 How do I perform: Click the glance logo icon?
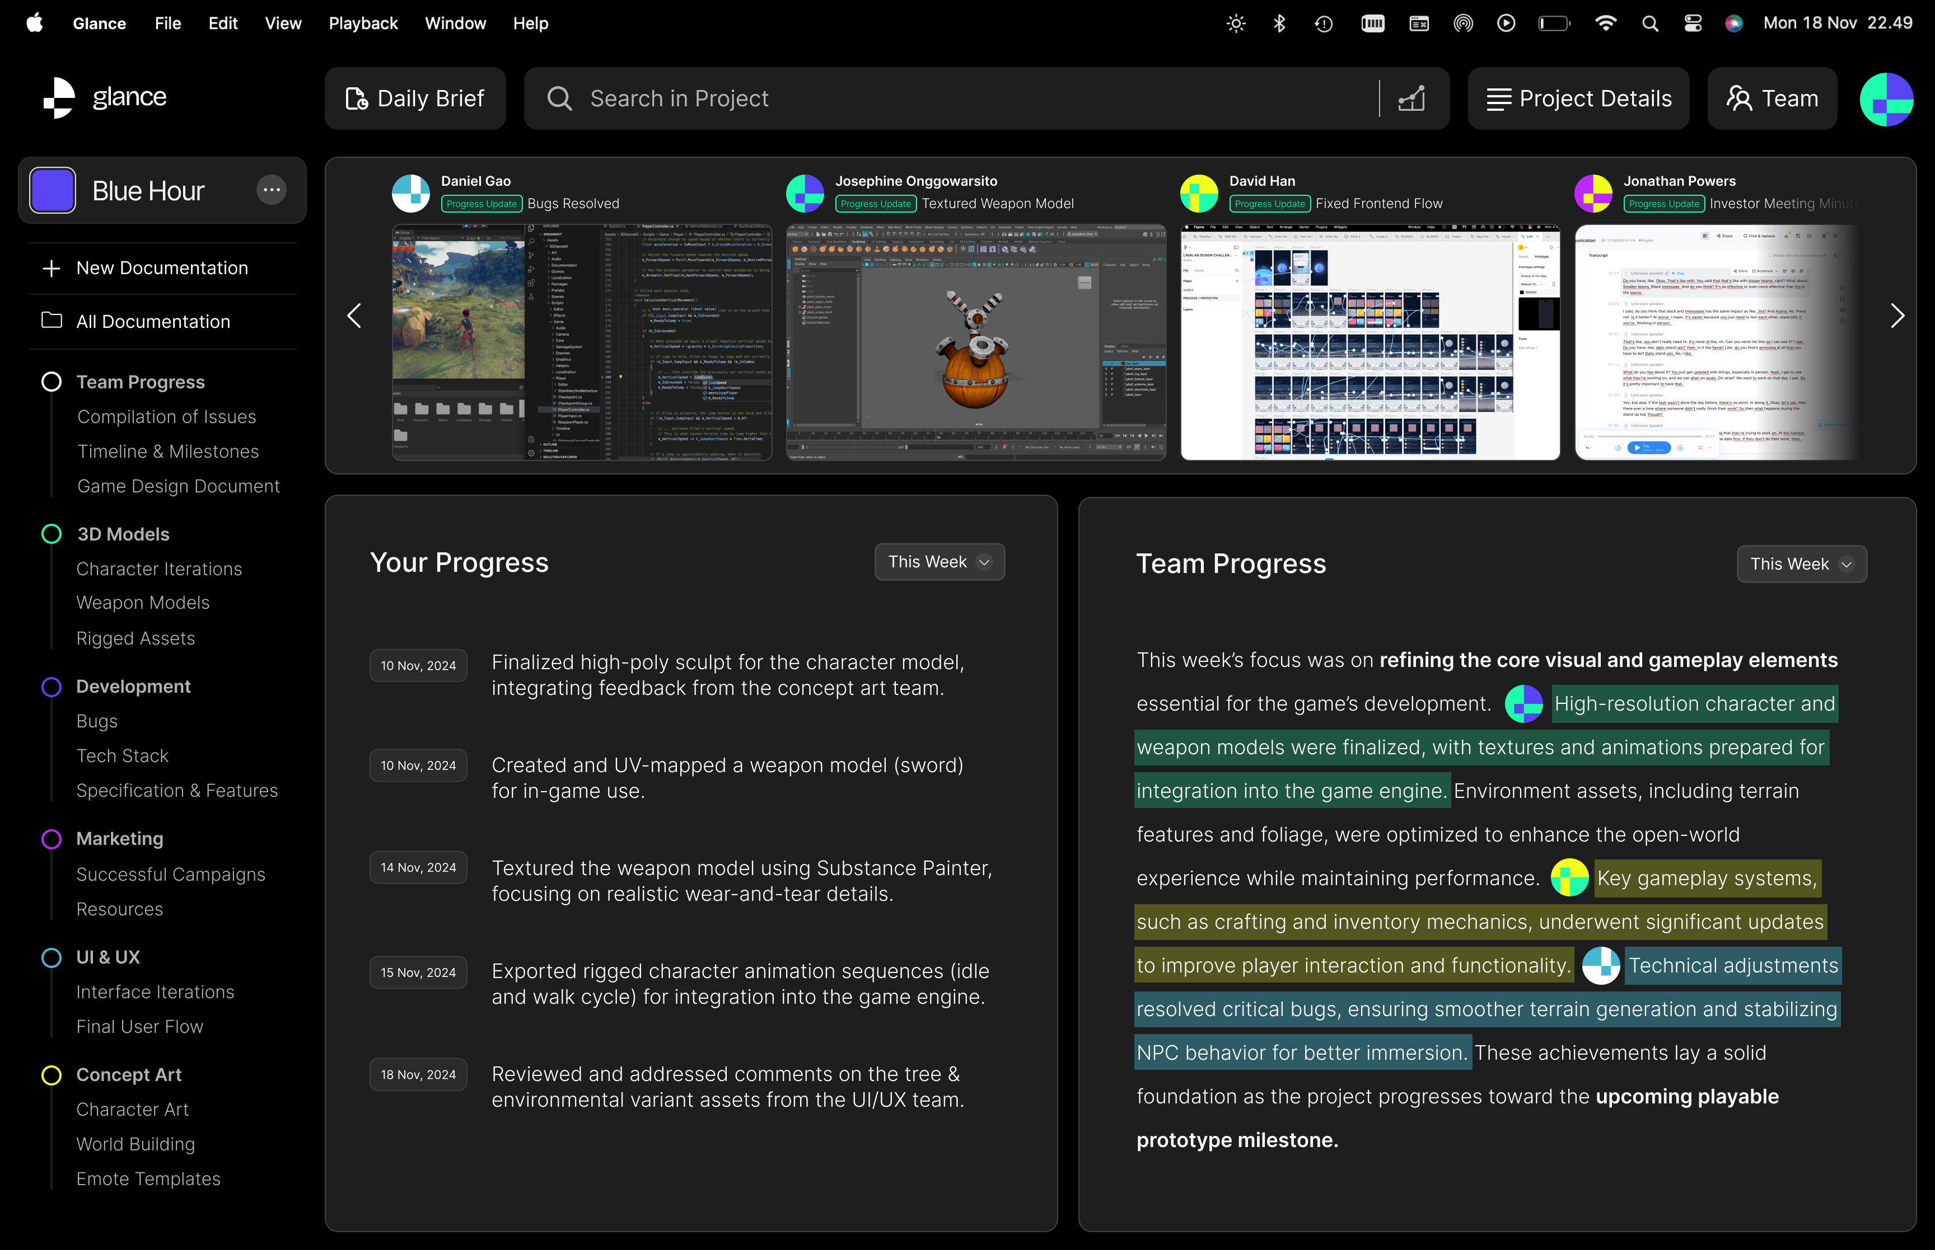click(58, 97)
